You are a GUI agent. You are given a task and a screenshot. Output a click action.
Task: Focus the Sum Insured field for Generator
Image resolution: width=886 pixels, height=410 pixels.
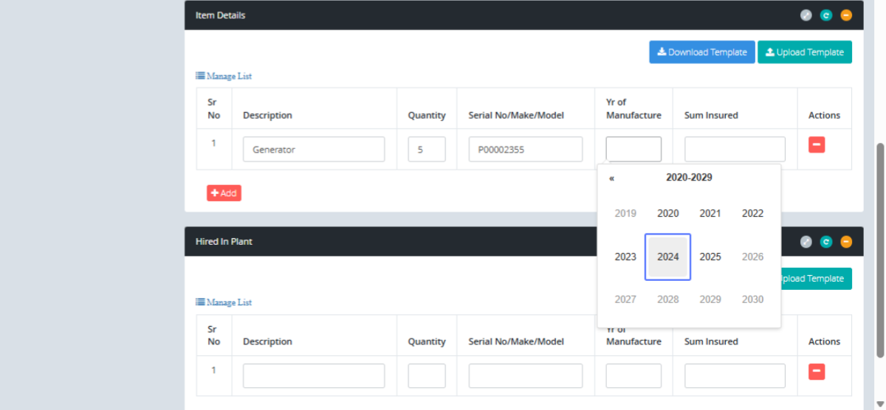click(x=734, y=149)
